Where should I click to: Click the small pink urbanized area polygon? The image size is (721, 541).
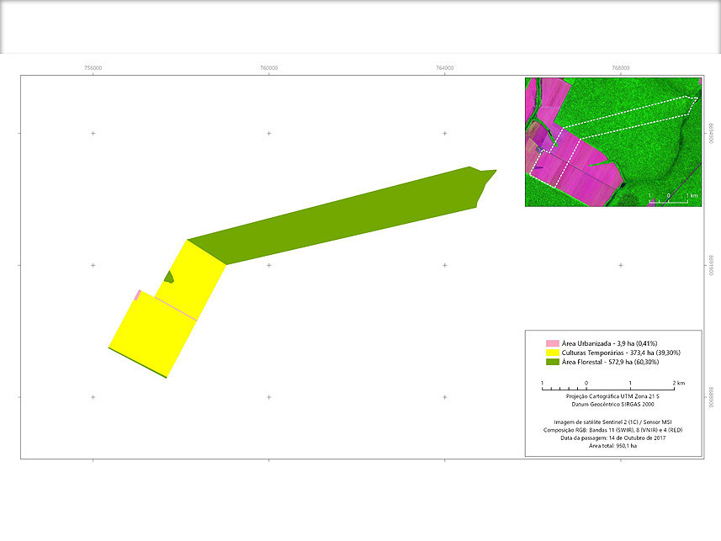138,294
